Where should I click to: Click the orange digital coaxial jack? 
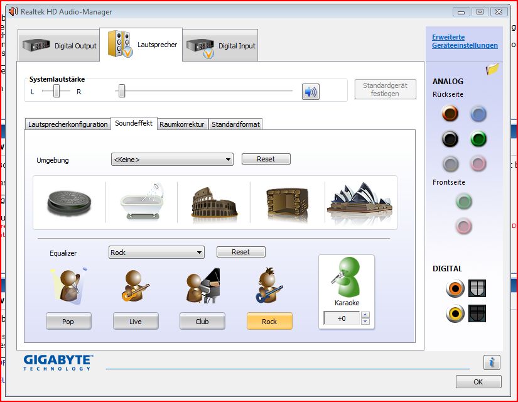click(455, 288)
